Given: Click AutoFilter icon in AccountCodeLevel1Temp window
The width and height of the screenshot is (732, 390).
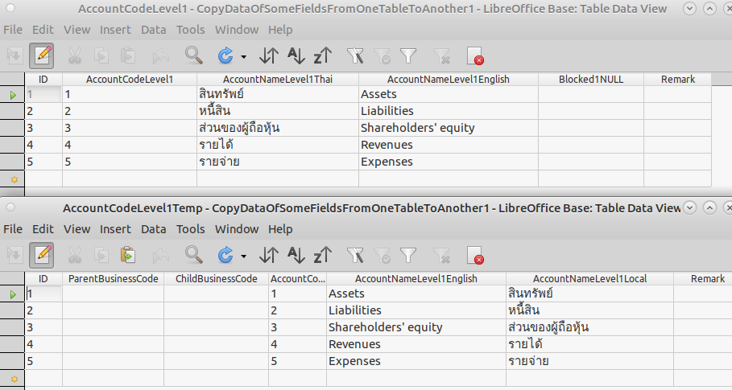Looking at the screenshot, I should pos(355,256).
